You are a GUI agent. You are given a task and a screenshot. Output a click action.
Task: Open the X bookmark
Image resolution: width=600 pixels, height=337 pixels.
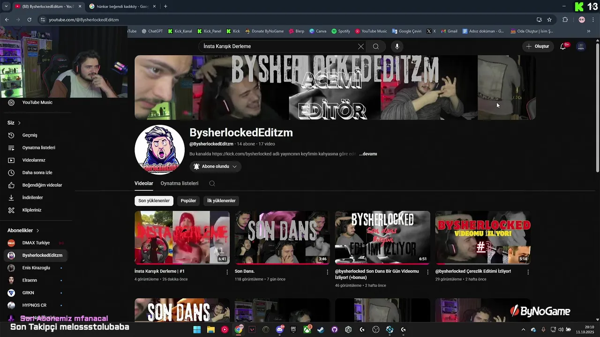(x=431, y=31)
